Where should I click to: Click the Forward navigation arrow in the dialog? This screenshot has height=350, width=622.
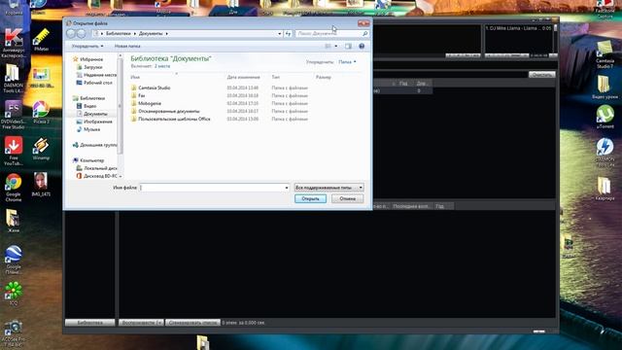pos(82,34)
